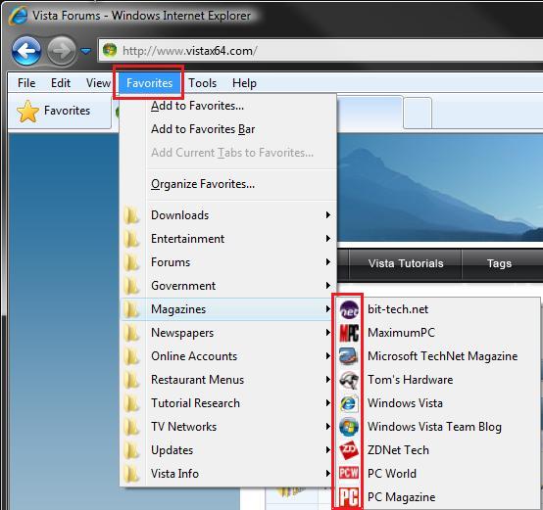The image size is (543, 510).
Task: Open the bit-tech.net favorite
Action: pyautogui.click(x=438, y=309)
